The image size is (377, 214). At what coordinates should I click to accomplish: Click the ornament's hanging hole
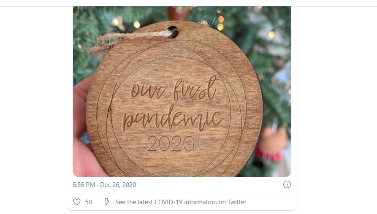point(173,32)
